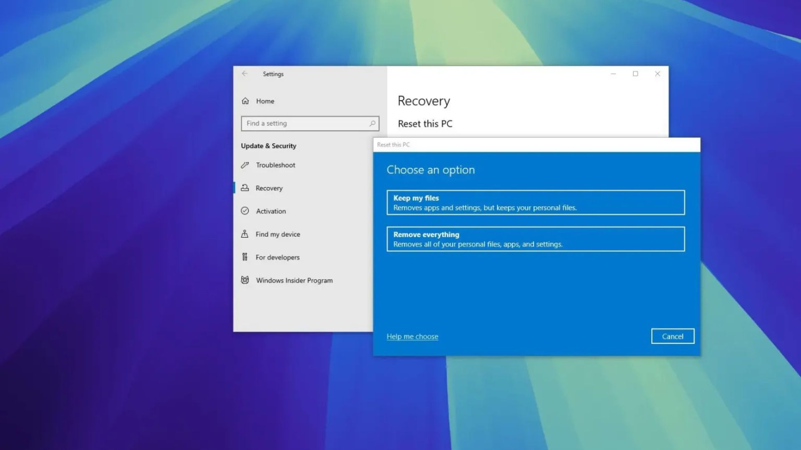The height and width of the screenshot is (450, 801).
Task: Click the back arrow in Settings
Action: coord(245,74)
